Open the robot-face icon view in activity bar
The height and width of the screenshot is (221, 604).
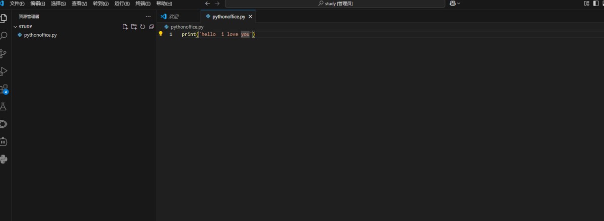point(4,142)
